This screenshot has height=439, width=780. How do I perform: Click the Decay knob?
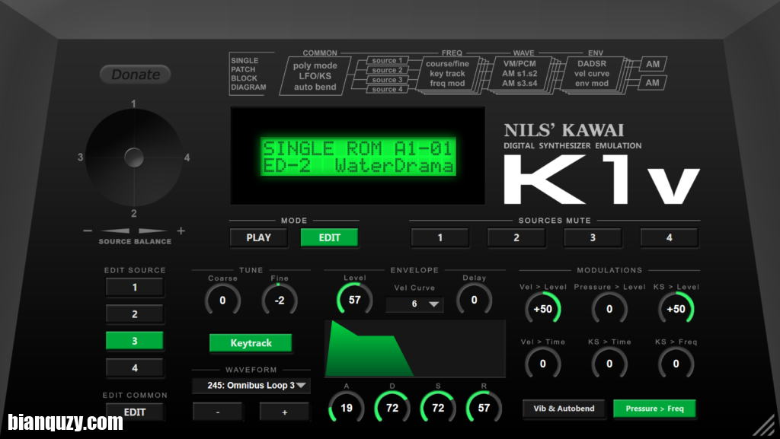click(392, 408)
